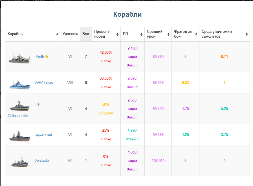This screenshot has width=253, height=186.
Task: Click the ARP Takao ship image
Action: point(19,83)
